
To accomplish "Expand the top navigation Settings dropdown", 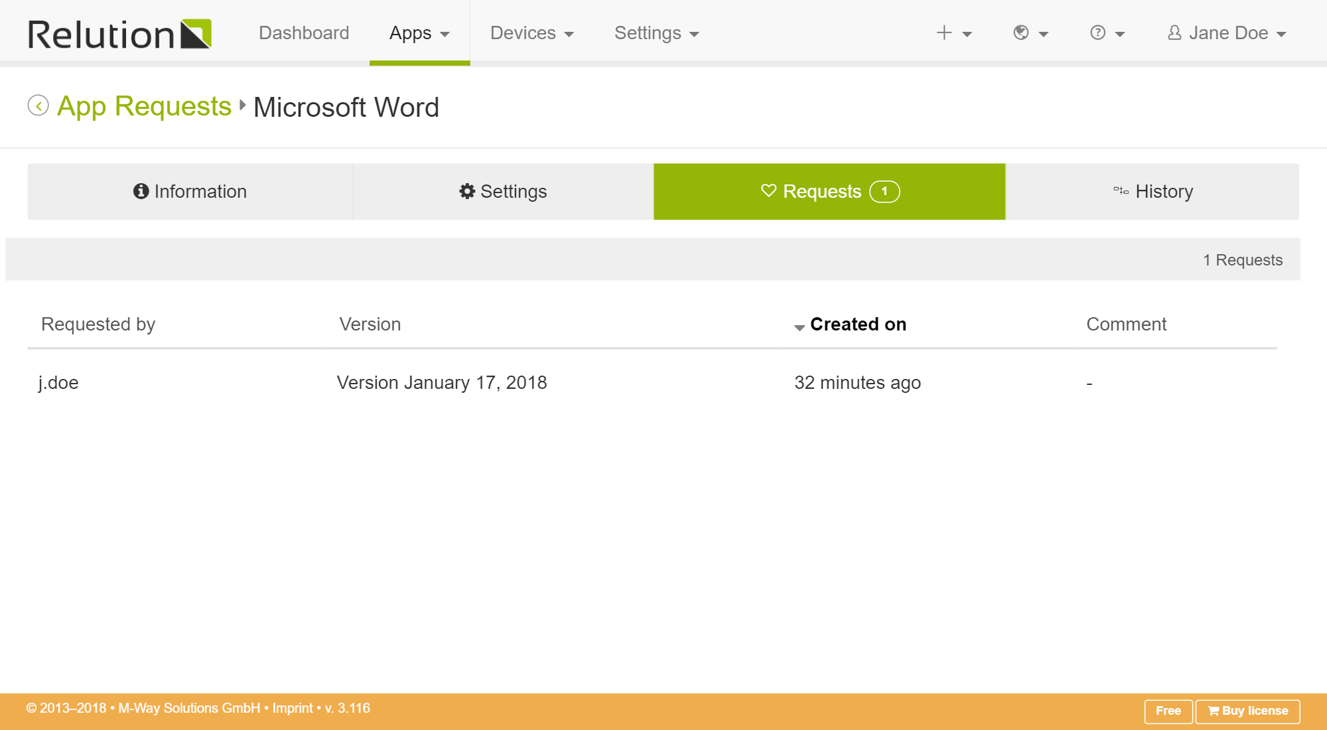I will [x=656, y=33].
